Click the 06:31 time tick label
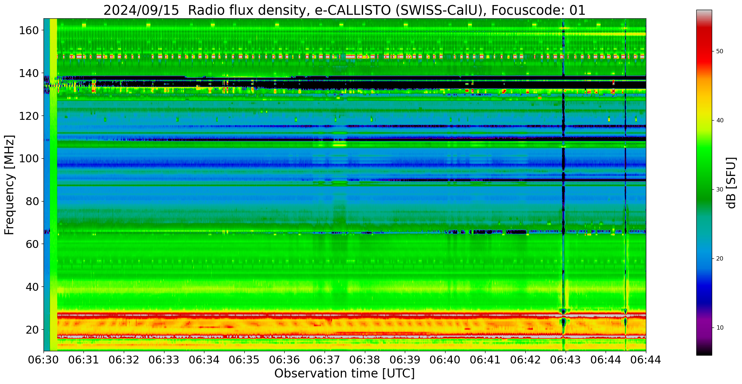This screenshot has height=384, width=742. [84, 360]
